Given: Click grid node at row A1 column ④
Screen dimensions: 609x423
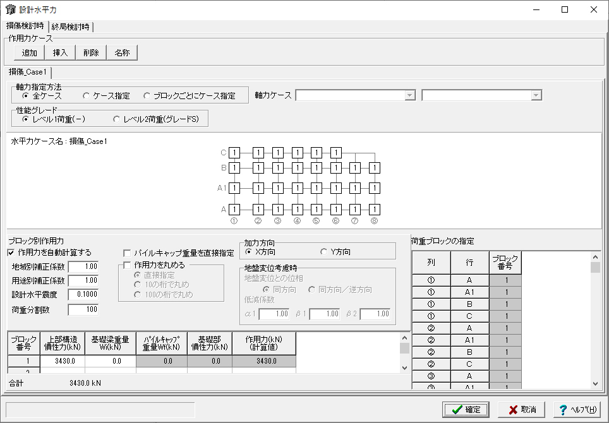Looking at the screenshot, I should tap(298, 188).
